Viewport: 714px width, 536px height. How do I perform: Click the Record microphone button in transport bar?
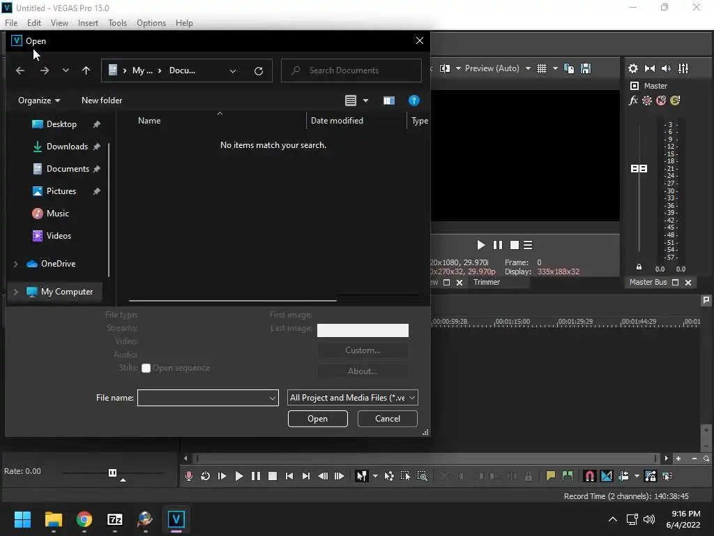pos(188,476)
